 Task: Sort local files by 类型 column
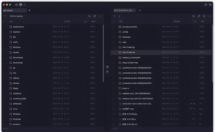[x=93, y=22]
